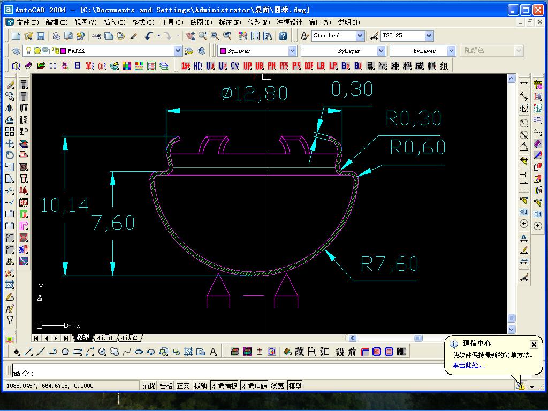Screen dimensions: 548x411
Task: Click the DIE stamping toolbar icon
Action: [309, 66]
